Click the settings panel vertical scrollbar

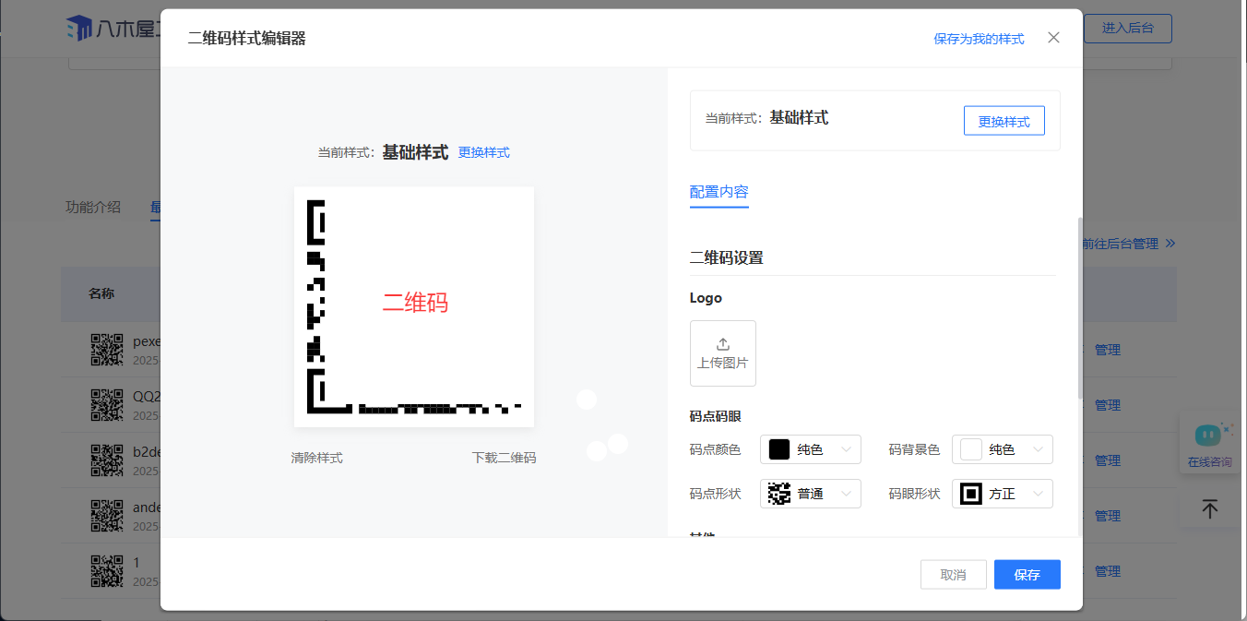(x=1079, y=307)
